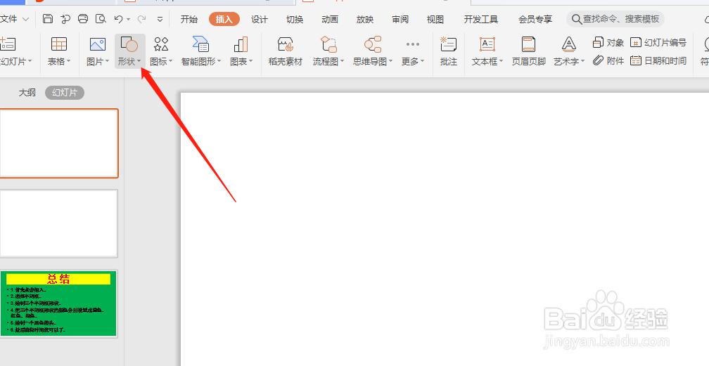Select the green 总结 slide thumbnail
This screenshot has height=366, width=709.
[59, 303]
